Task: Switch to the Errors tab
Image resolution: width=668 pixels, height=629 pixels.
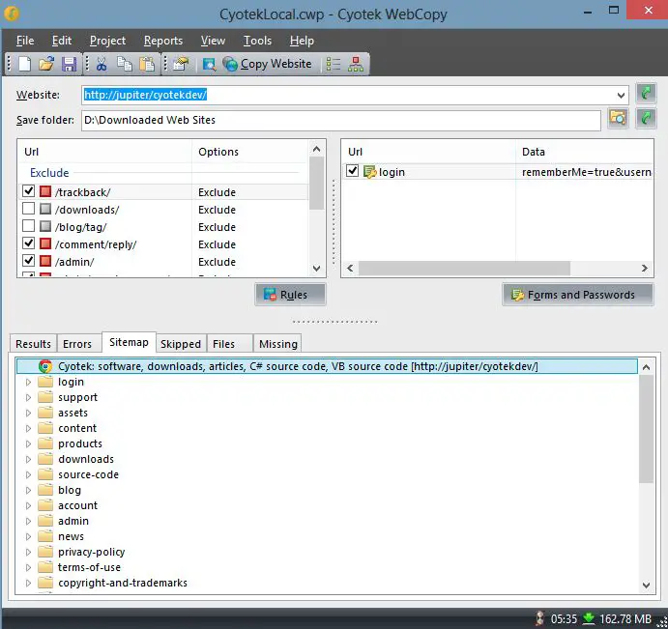Action: (x=77, y=344)
